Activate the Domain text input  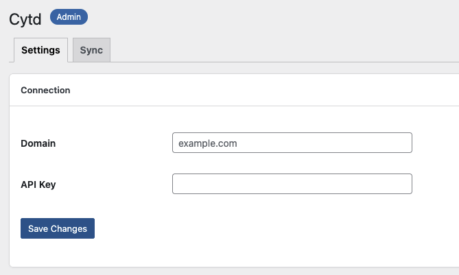292,143
